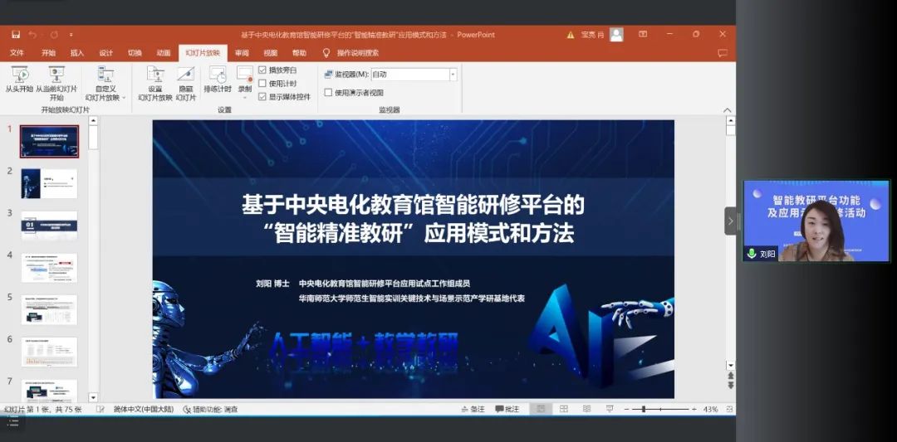Uncheck Play Narrations (播放旁白) checkbox

(262, 70)
